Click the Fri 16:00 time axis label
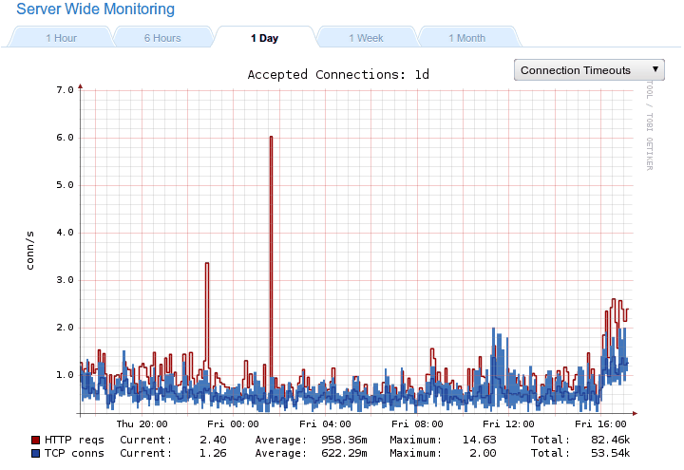 pos(599,424)
